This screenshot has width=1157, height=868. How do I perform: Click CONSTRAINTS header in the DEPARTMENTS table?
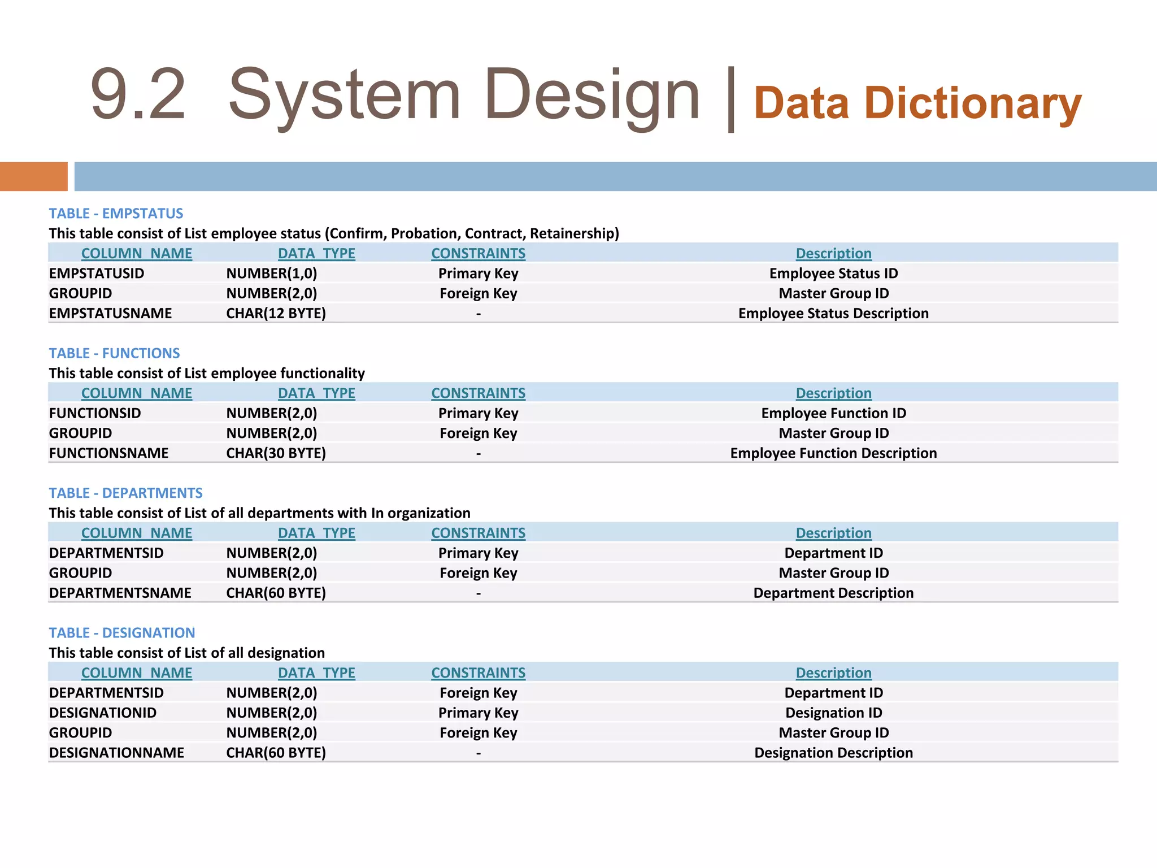point(479,533)
